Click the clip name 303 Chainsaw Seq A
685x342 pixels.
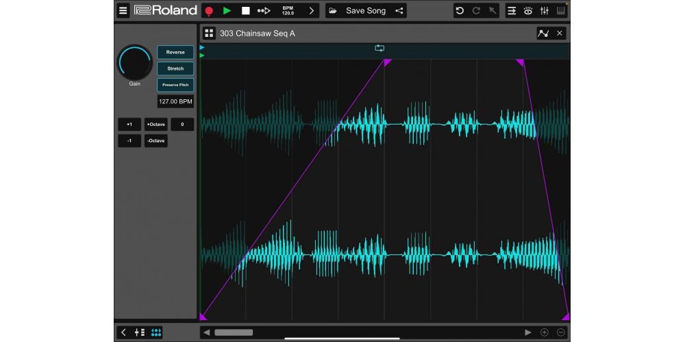pyautogui.click(x=258, y=33)
